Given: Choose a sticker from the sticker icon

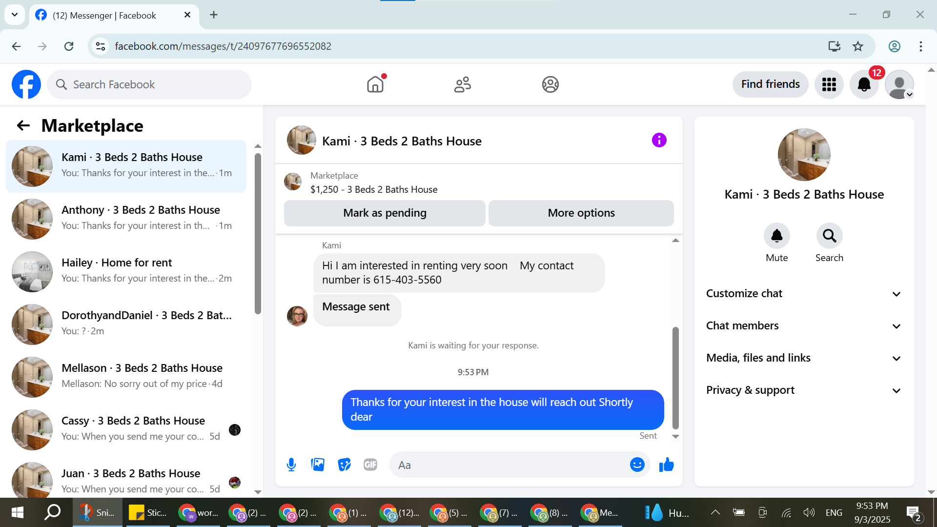Looking at the screenshot, I should [344, 465].
